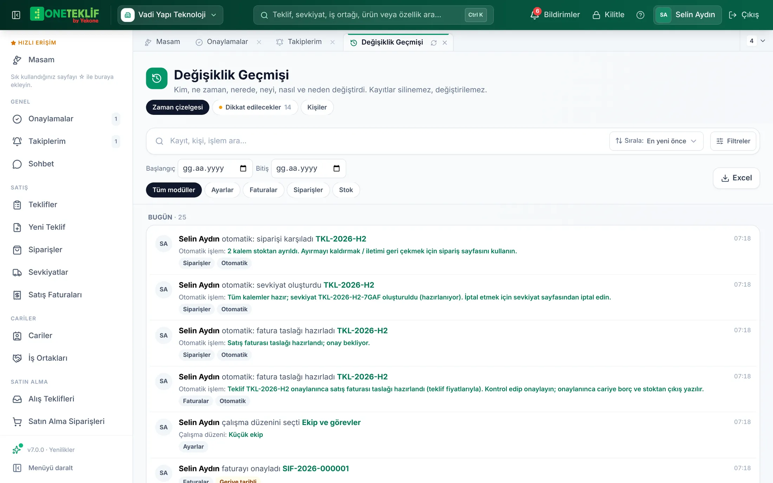Open calendar picker for Bitiş date

click(x=337, y=168)
